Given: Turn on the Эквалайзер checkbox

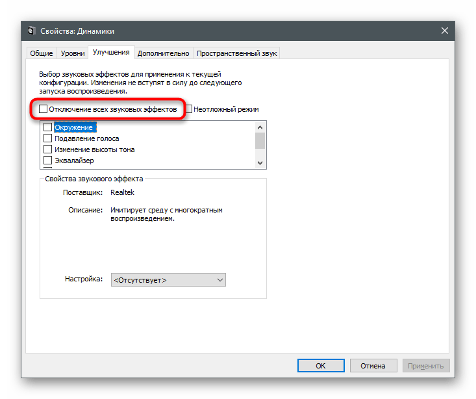Looking at the screenshot, I should point(47,160).
